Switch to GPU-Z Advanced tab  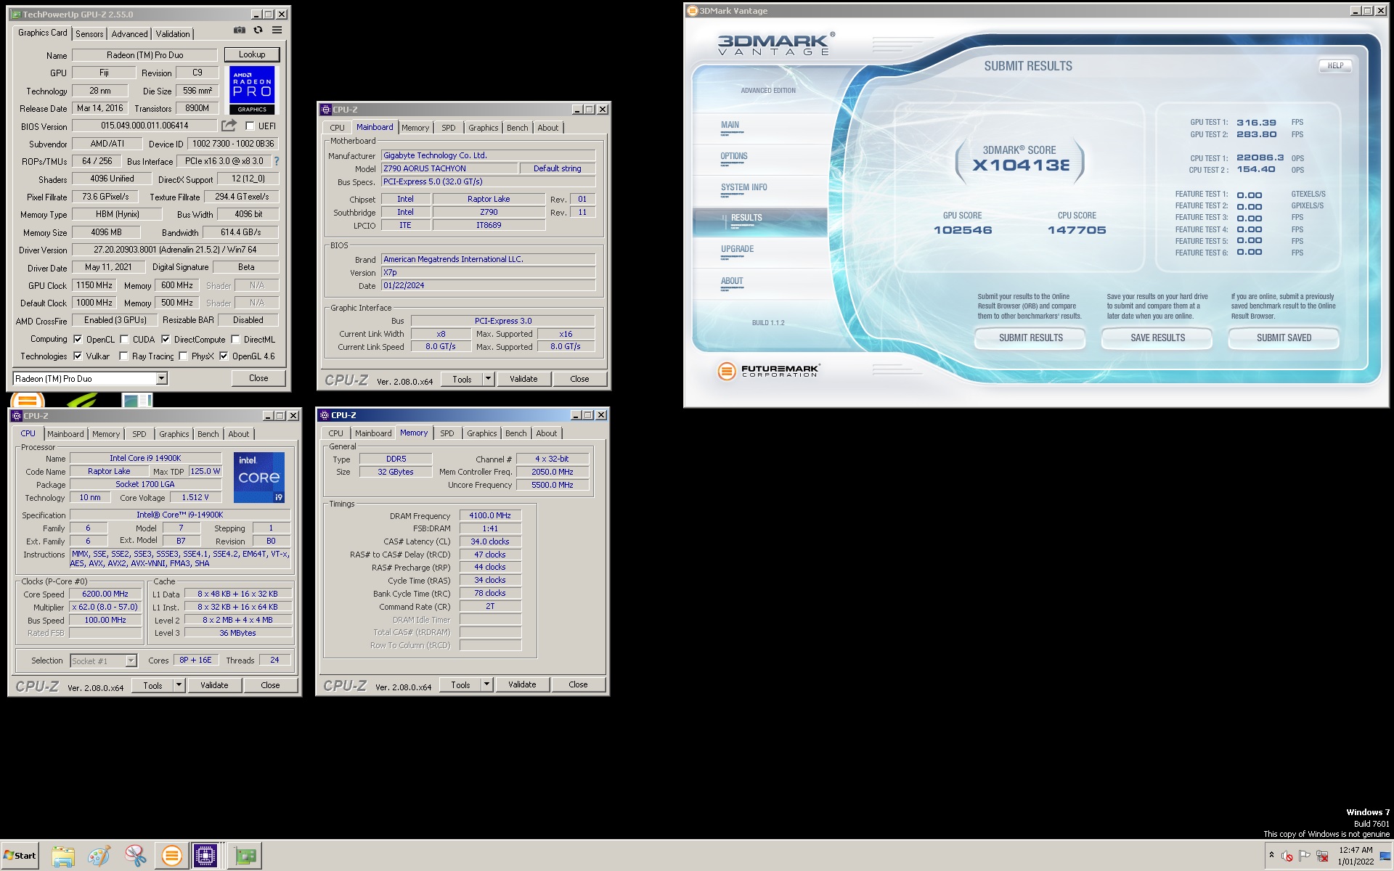(x=129, y=34)
